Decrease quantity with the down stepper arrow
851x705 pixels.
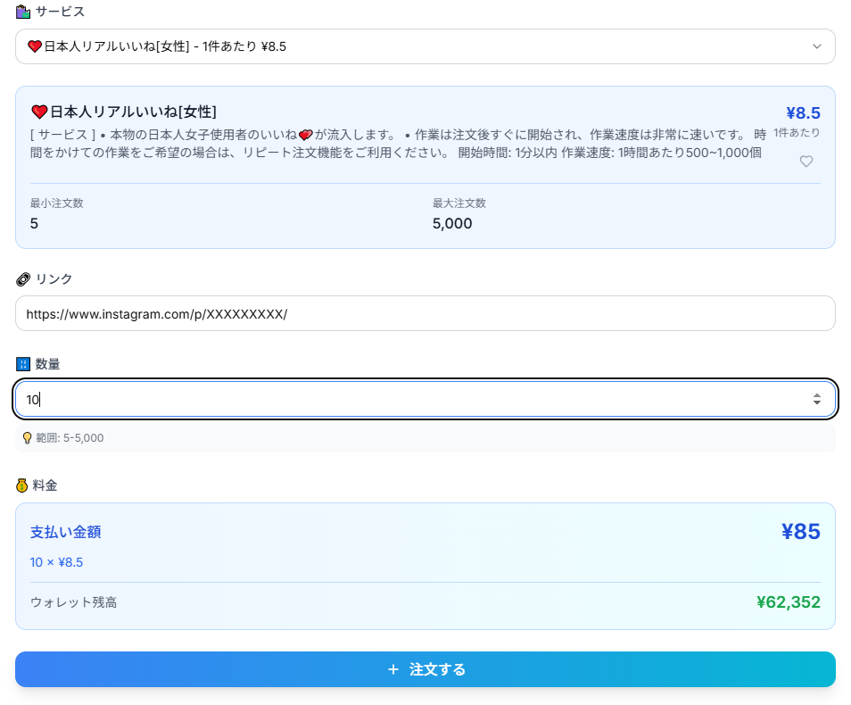[x=816, y=403]
